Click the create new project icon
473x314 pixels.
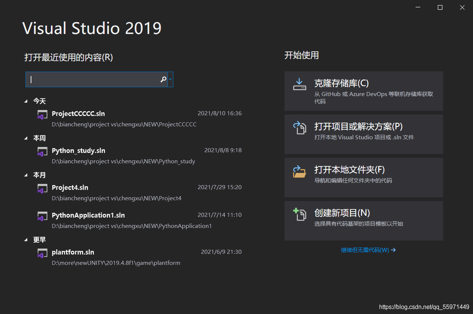[300, 214]
